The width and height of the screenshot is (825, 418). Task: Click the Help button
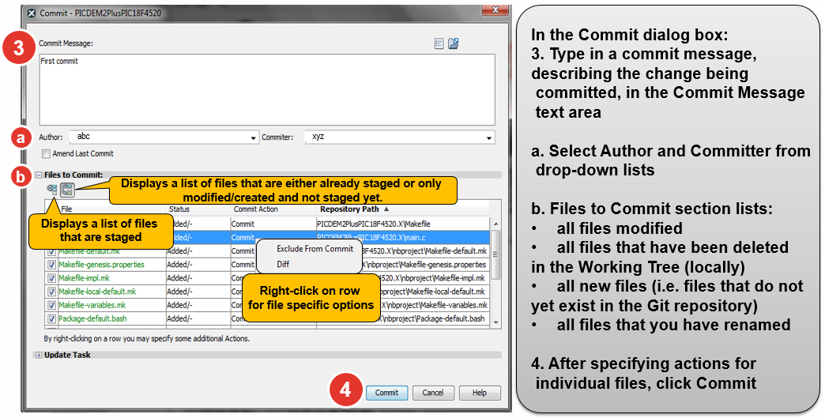tap(479, 393)
